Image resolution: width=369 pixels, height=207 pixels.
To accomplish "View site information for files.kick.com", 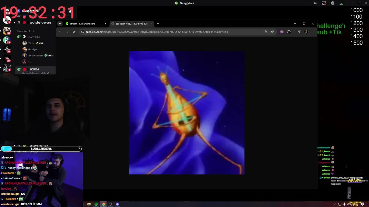I will [x=82, y=32].
